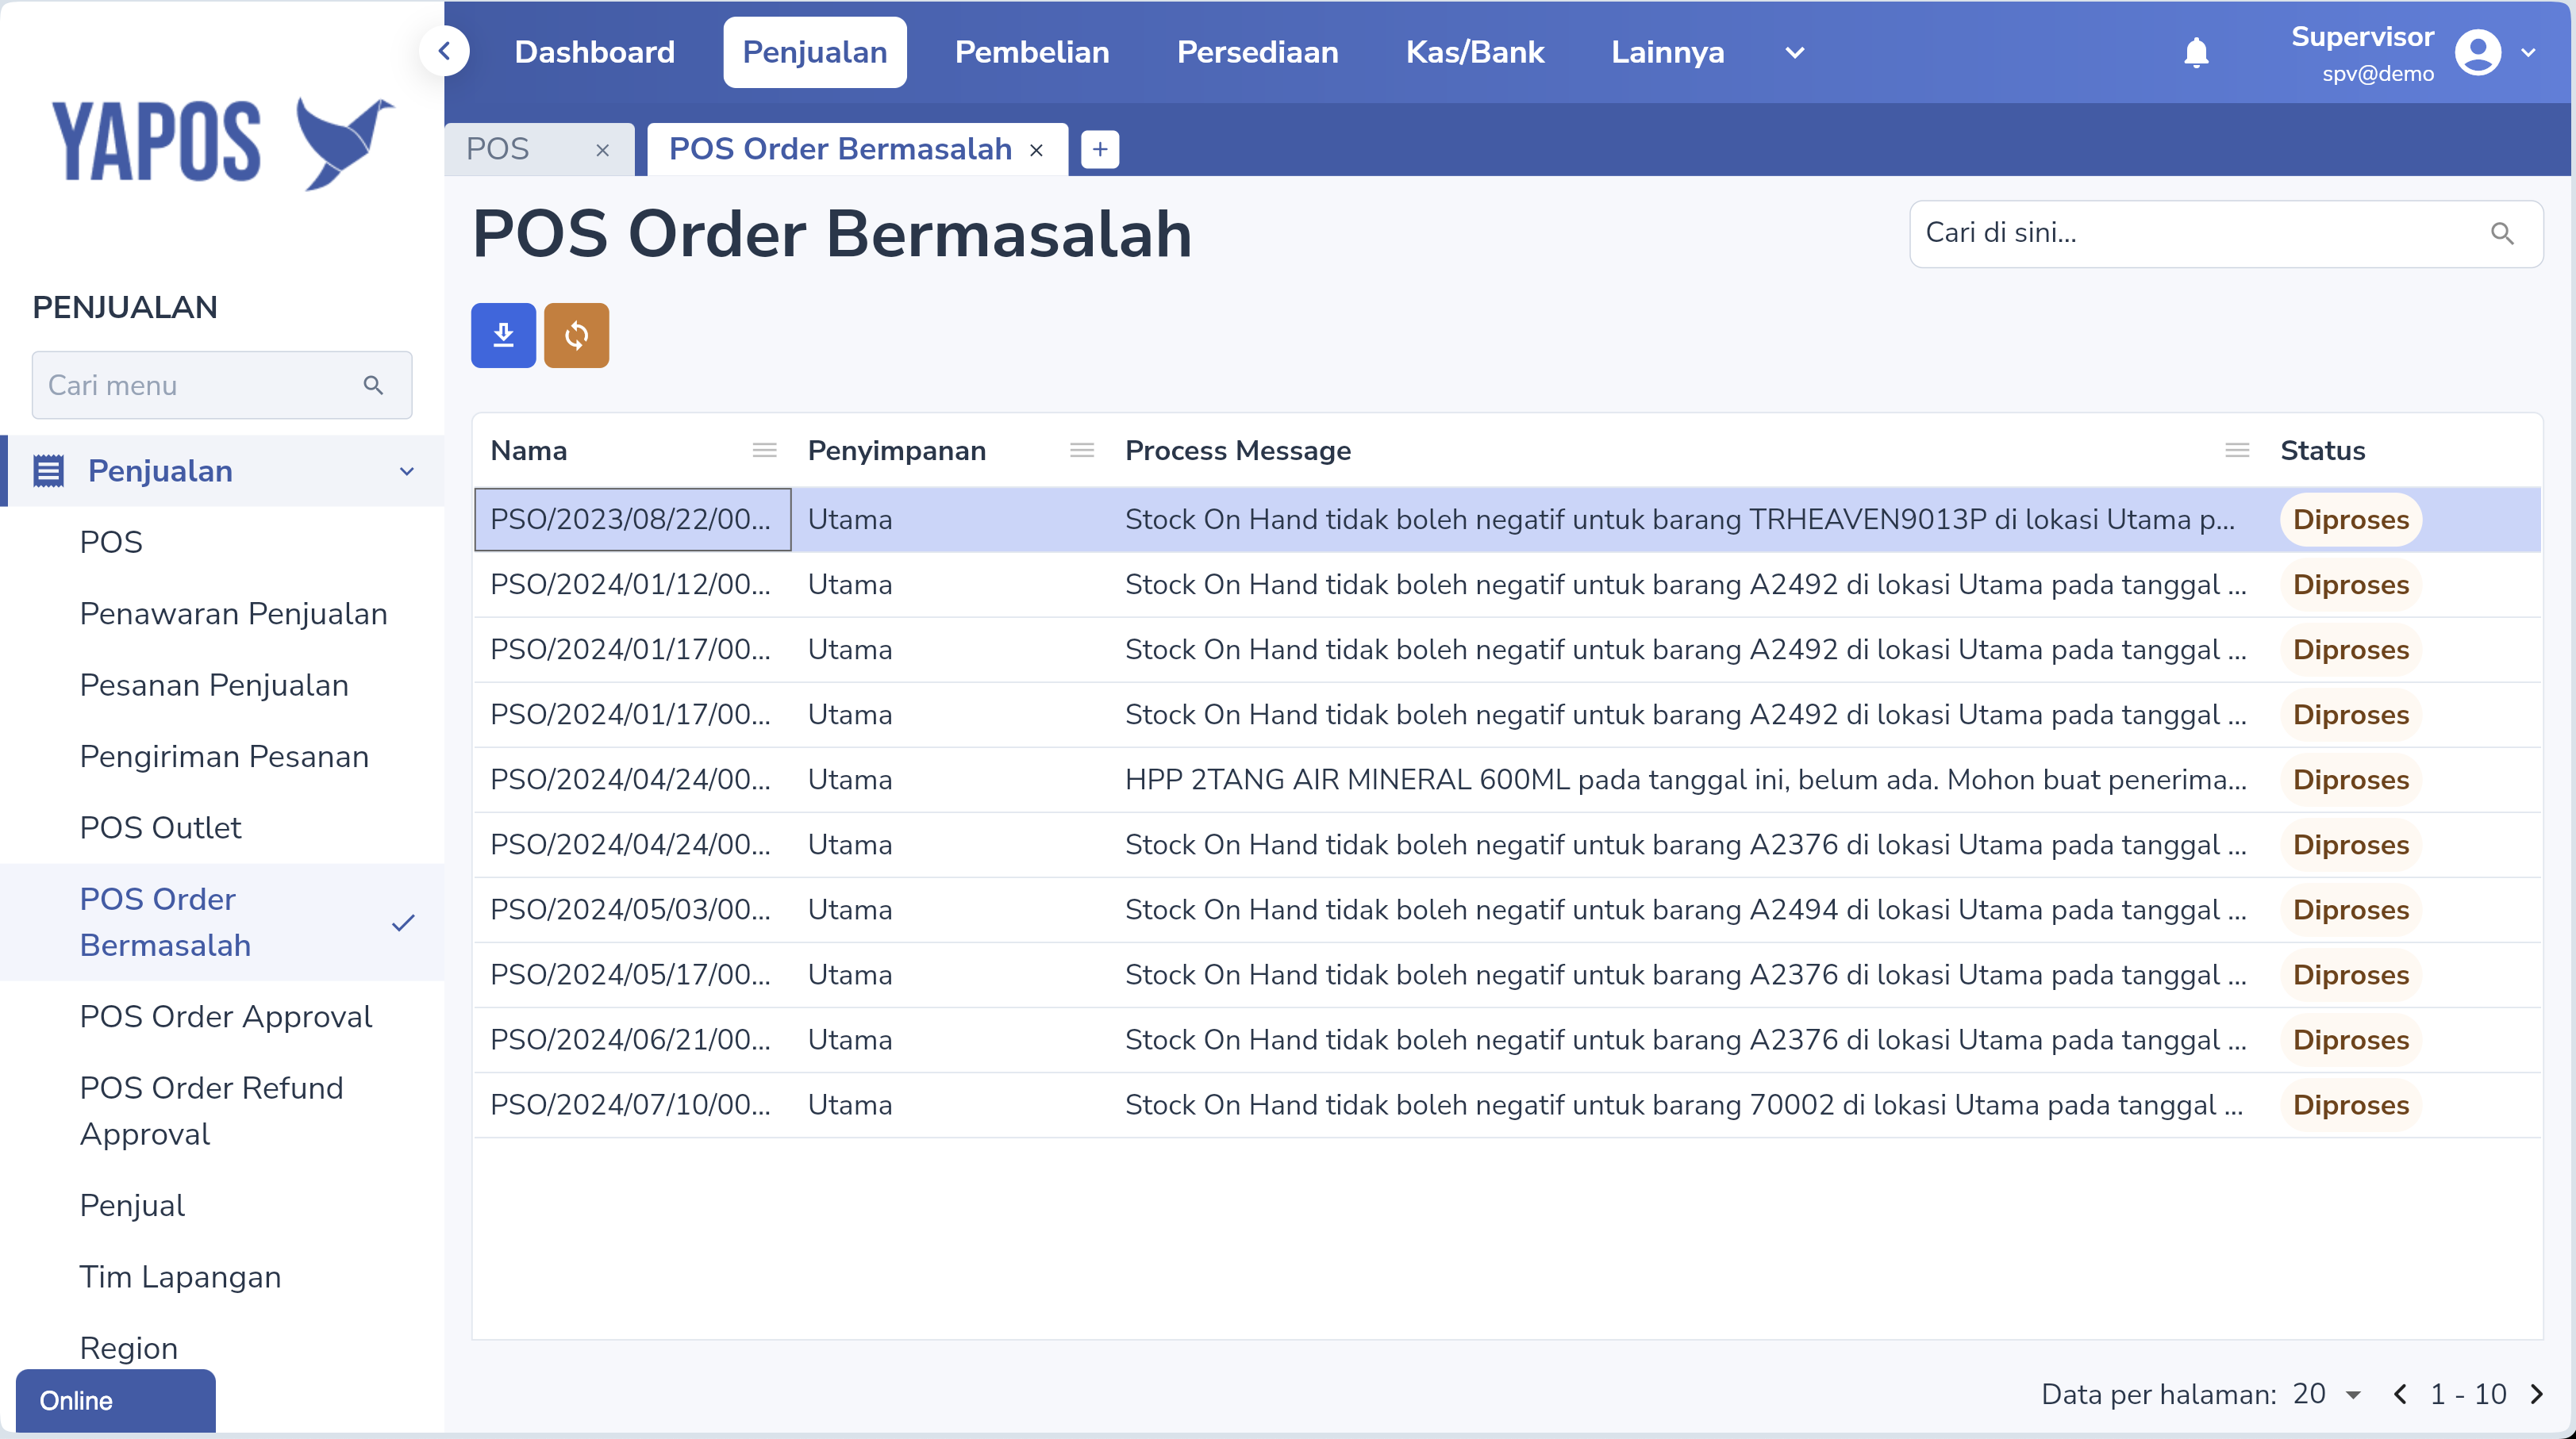This screenshot has height=1439, width=2576.
Task: Open Penawaran Penjualan in sidebar
Action: click(222, 613)
